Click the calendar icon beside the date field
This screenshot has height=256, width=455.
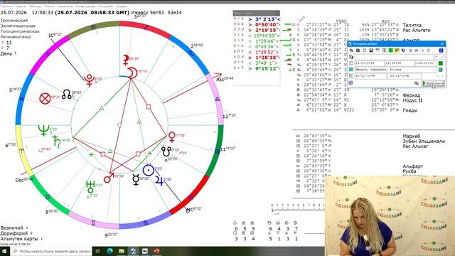[x=351, y=63]
